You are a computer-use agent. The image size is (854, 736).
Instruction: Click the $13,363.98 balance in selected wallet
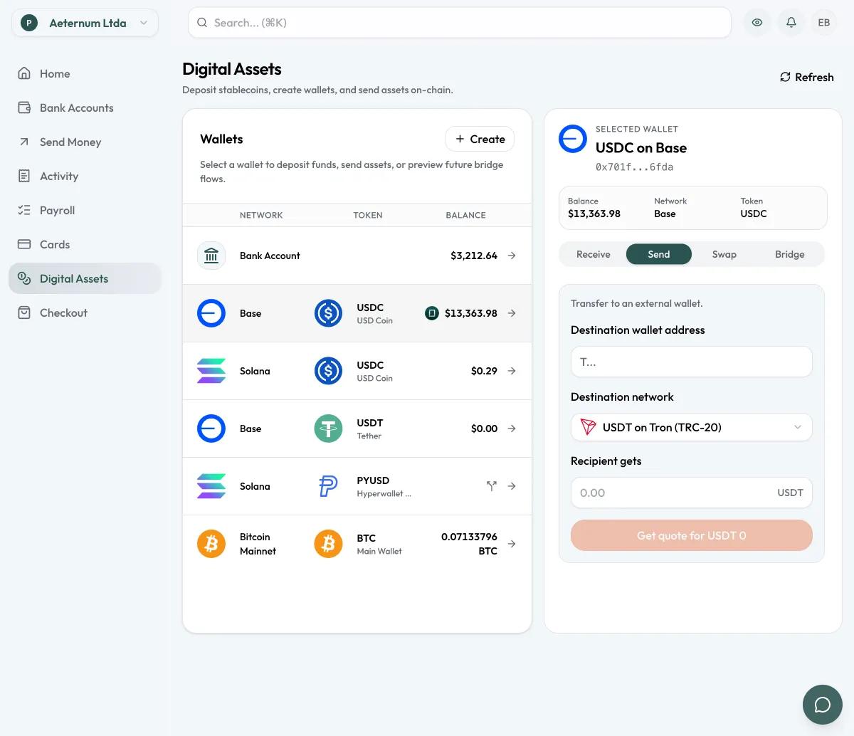tap(594, 214)
